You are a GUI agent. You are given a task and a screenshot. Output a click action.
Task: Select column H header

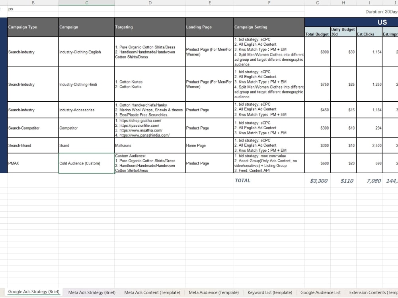[343, 2]
